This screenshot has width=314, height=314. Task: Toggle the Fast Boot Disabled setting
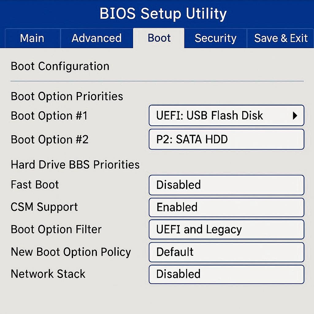[226, 185]
